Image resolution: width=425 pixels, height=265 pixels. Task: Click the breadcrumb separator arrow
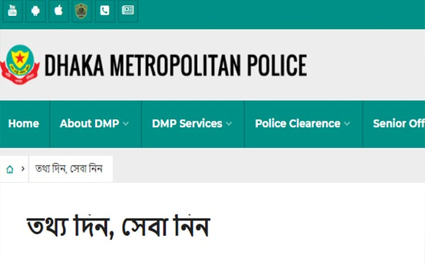[23, 170]
